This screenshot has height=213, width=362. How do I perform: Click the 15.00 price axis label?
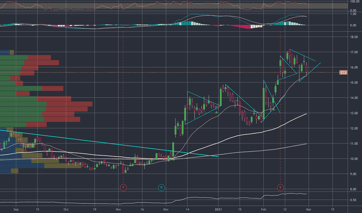(x=354, y=82)
